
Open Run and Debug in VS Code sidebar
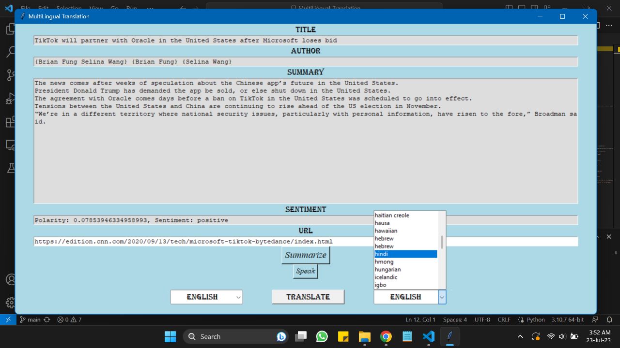coord(10,99)
